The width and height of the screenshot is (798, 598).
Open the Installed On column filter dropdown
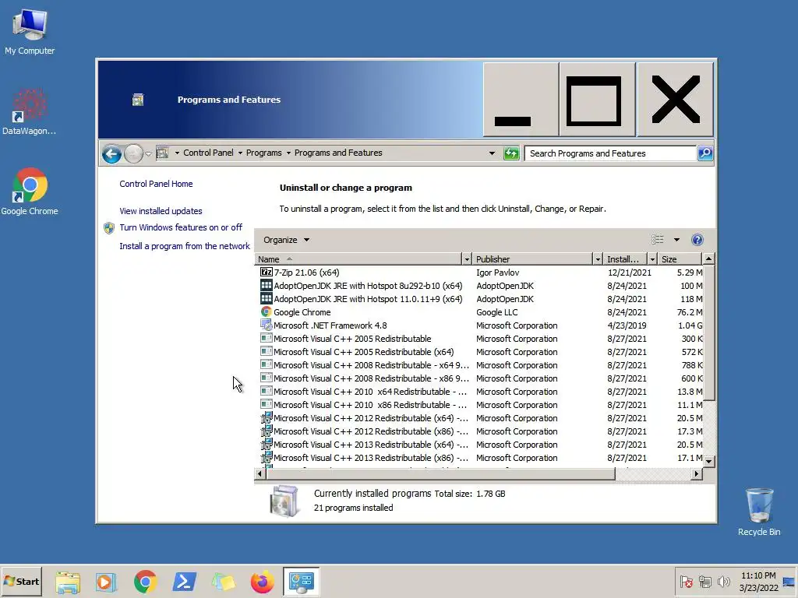(x=652, y=259)
